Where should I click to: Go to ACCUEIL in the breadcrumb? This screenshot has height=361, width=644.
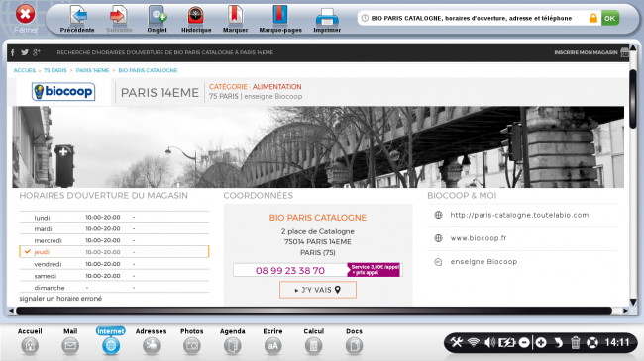point(25,70)
